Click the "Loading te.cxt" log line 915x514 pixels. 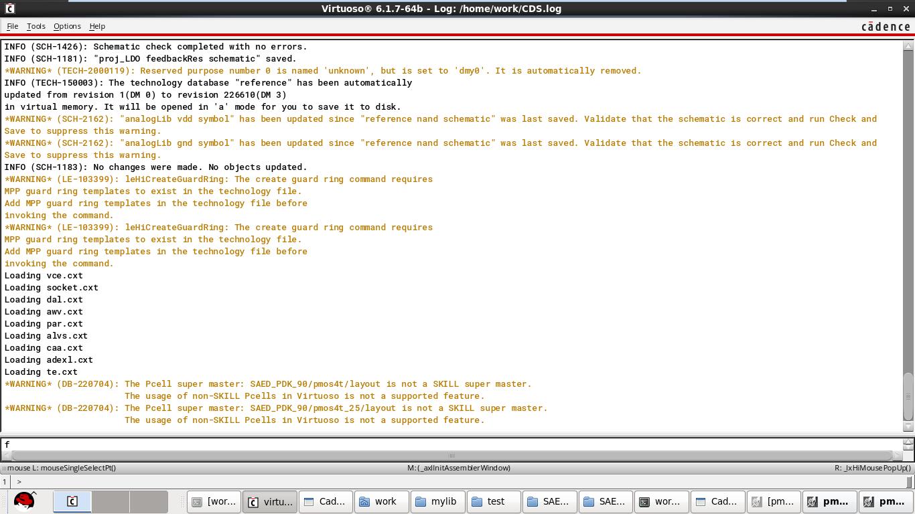pyautogui.click(x=41, y=372)
